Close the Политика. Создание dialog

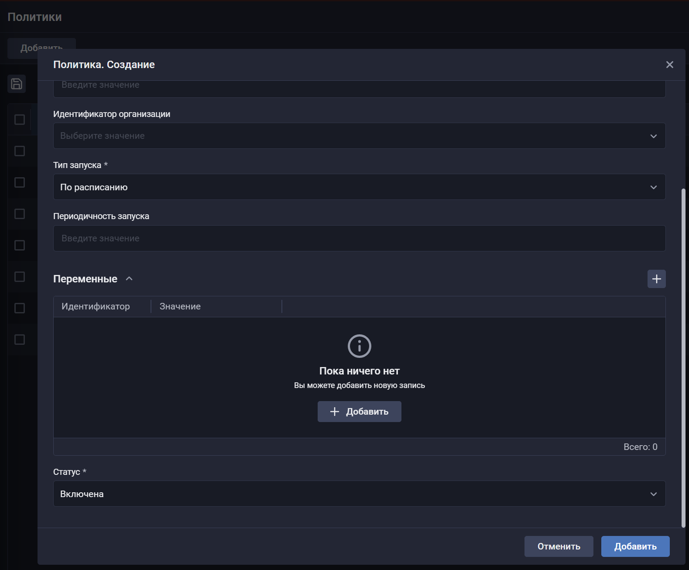(669, 65)
